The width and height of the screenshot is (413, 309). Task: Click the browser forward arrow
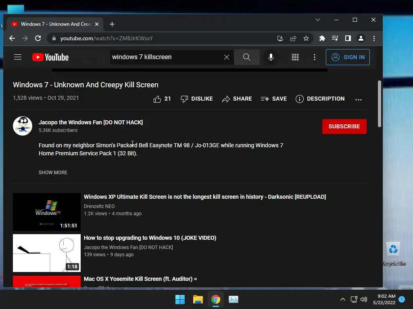[25, 38]
